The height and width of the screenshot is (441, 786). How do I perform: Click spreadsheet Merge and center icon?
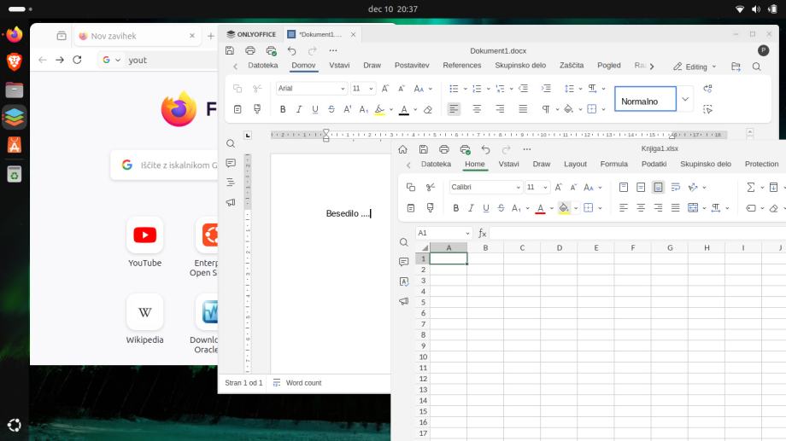(x=693, y=208)
